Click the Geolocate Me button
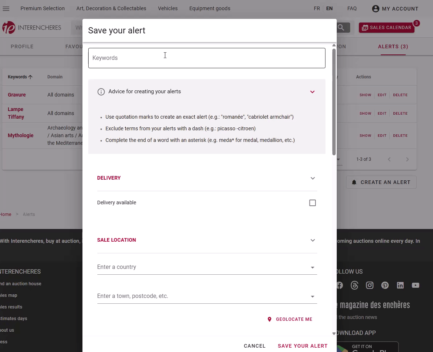This screenshot has width=433, height=352. click(x=290, y=319)
